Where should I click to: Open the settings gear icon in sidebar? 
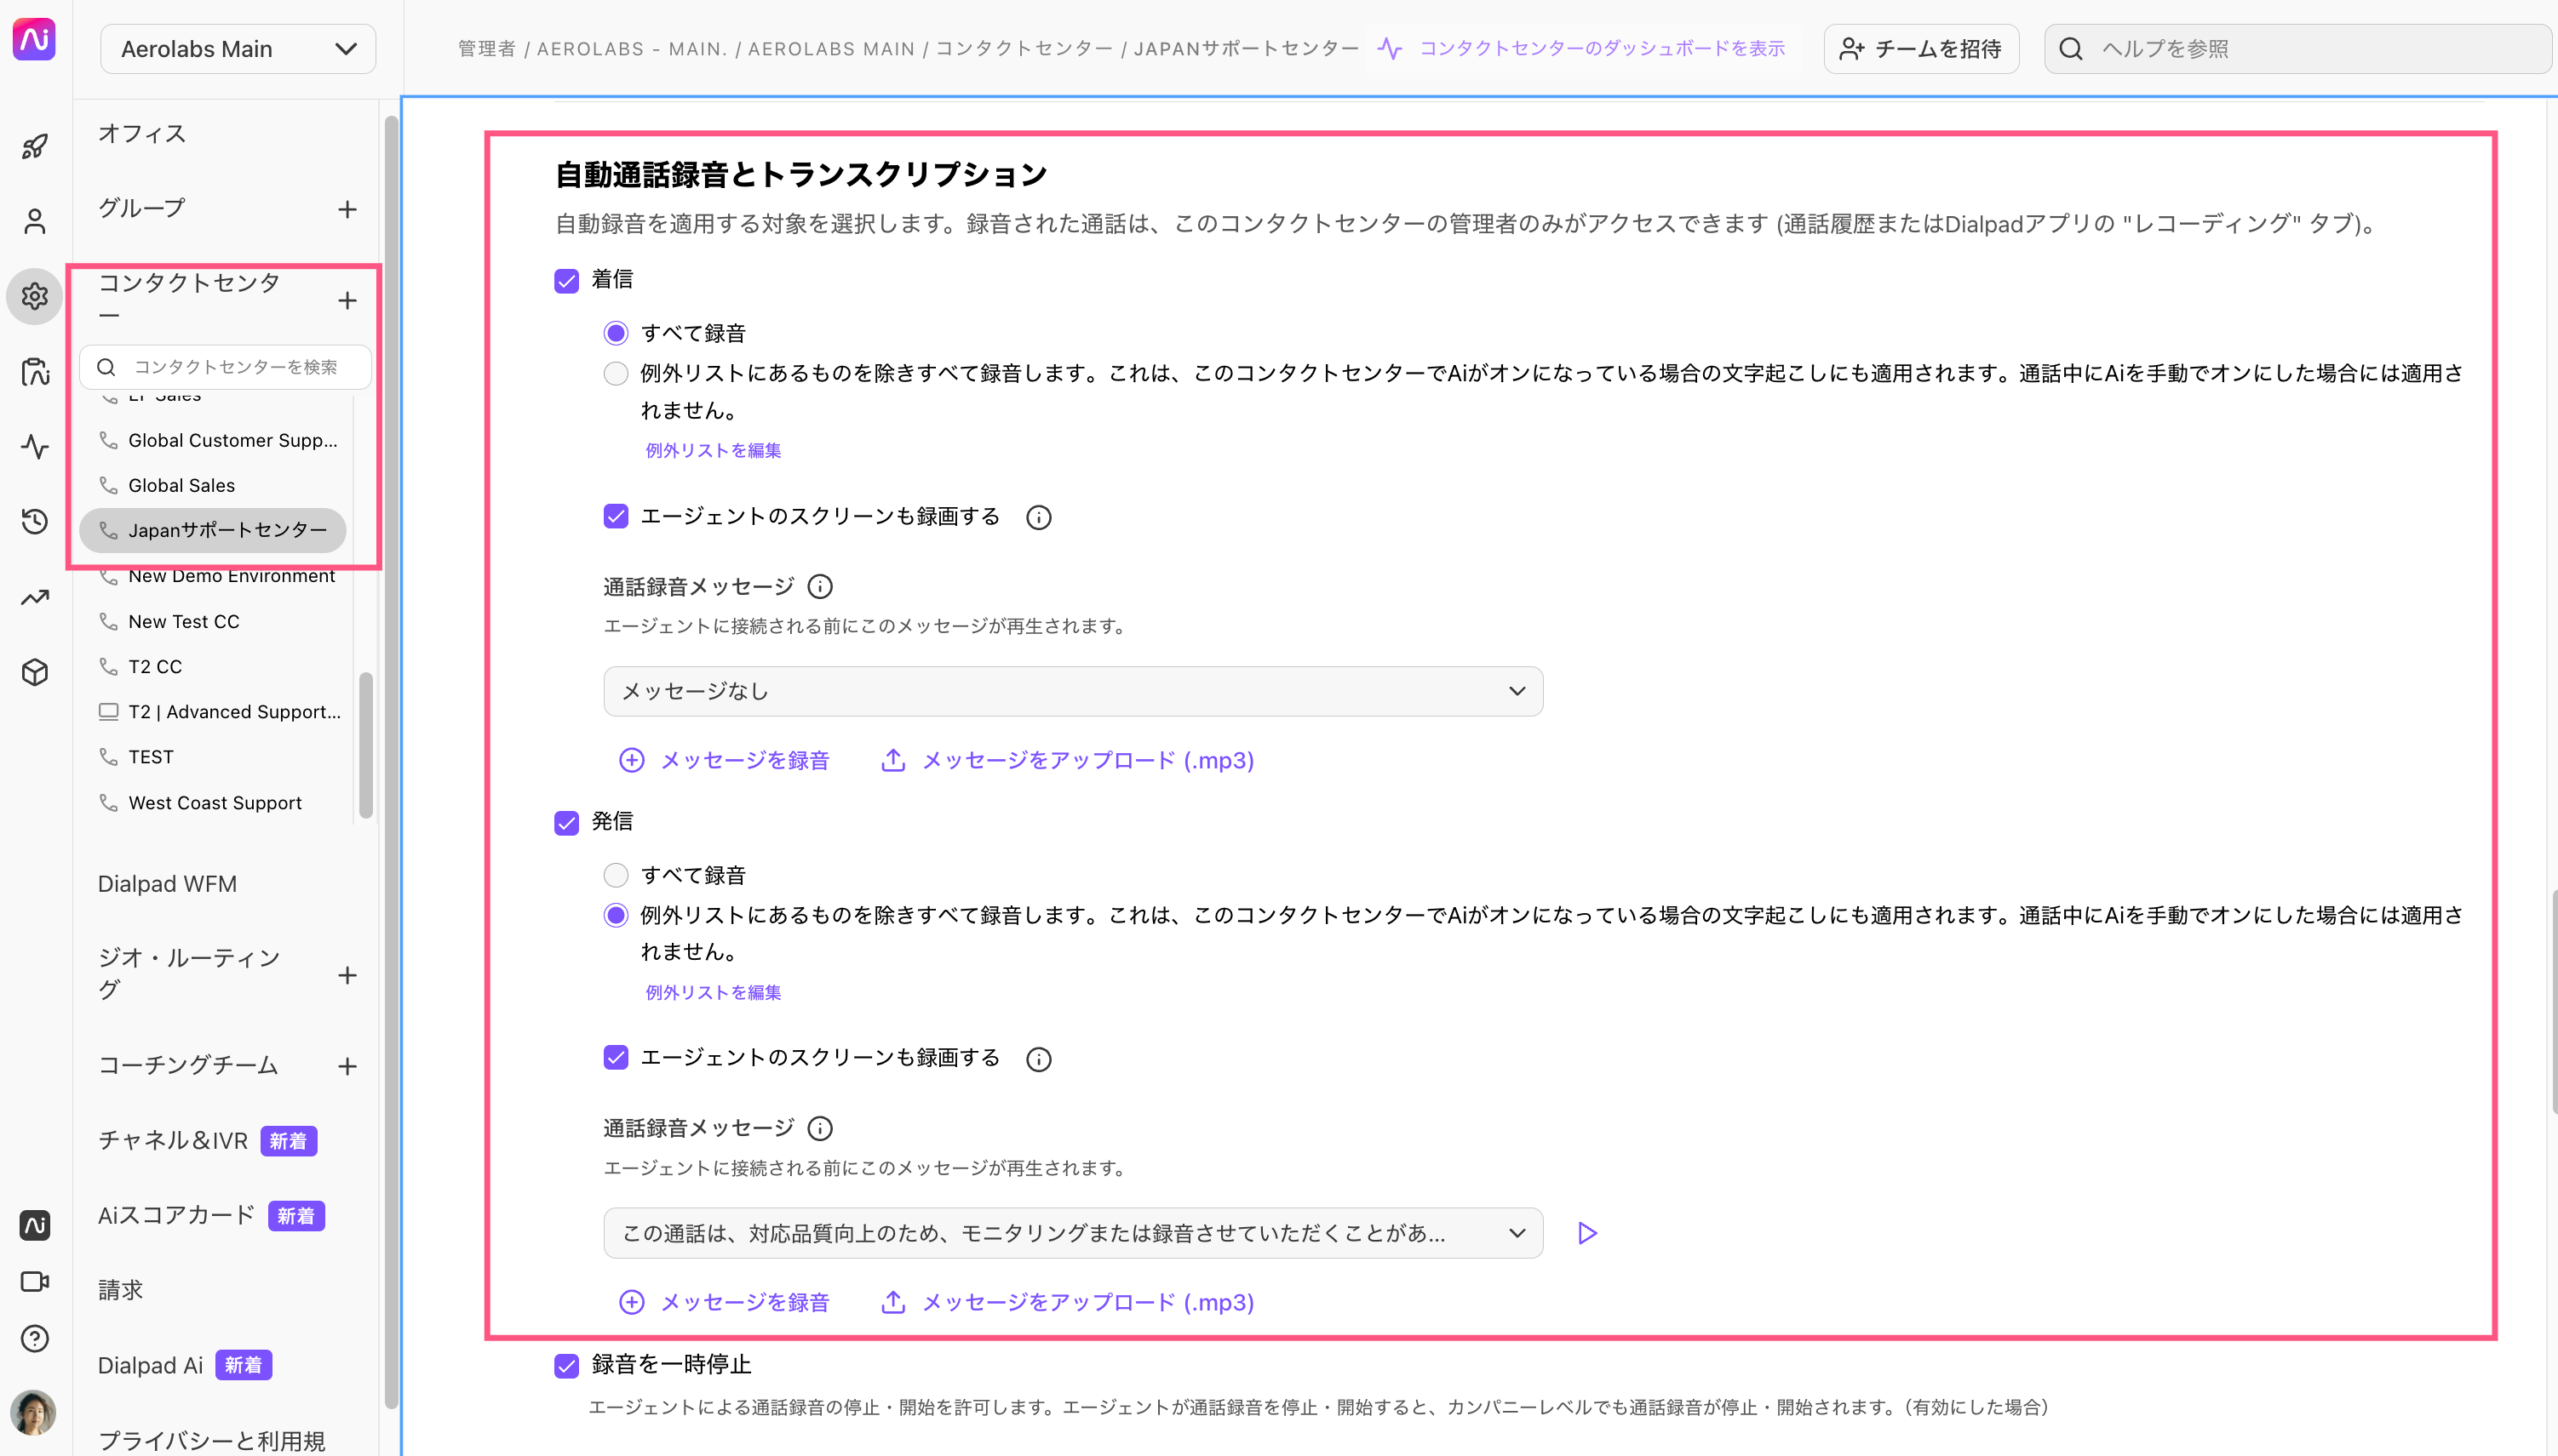[35, 296]
